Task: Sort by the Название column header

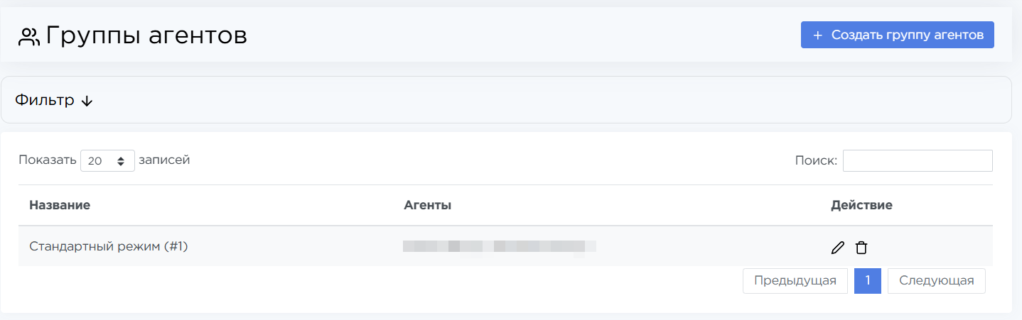Action: 60,206
